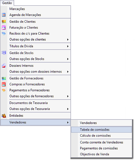Choose Conta corrente de Vendedores
Image resolution: width=135 pixels, height=161 pixels.
tap(102, 142)
